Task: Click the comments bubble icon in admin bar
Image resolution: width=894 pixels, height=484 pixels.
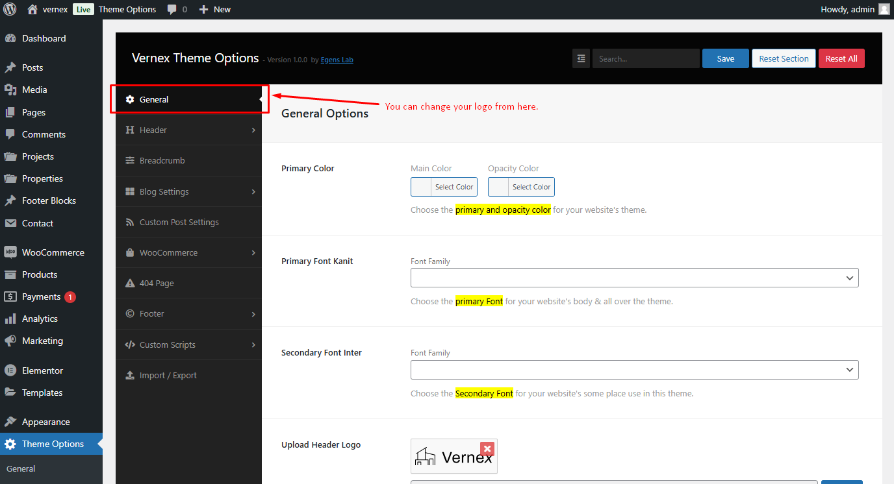Action: [172, 10]
